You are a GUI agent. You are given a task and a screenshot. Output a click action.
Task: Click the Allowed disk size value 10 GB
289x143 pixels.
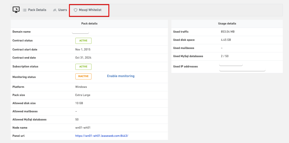[79, 103]
